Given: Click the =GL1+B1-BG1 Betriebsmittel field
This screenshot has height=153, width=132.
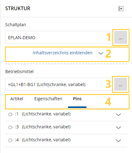Looking at the screenshot, I should [60, 84].
